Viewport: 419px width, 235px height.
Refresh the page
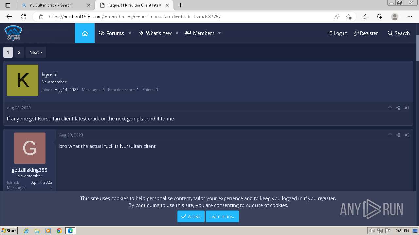pyautogui.click(x=24, y=17)
